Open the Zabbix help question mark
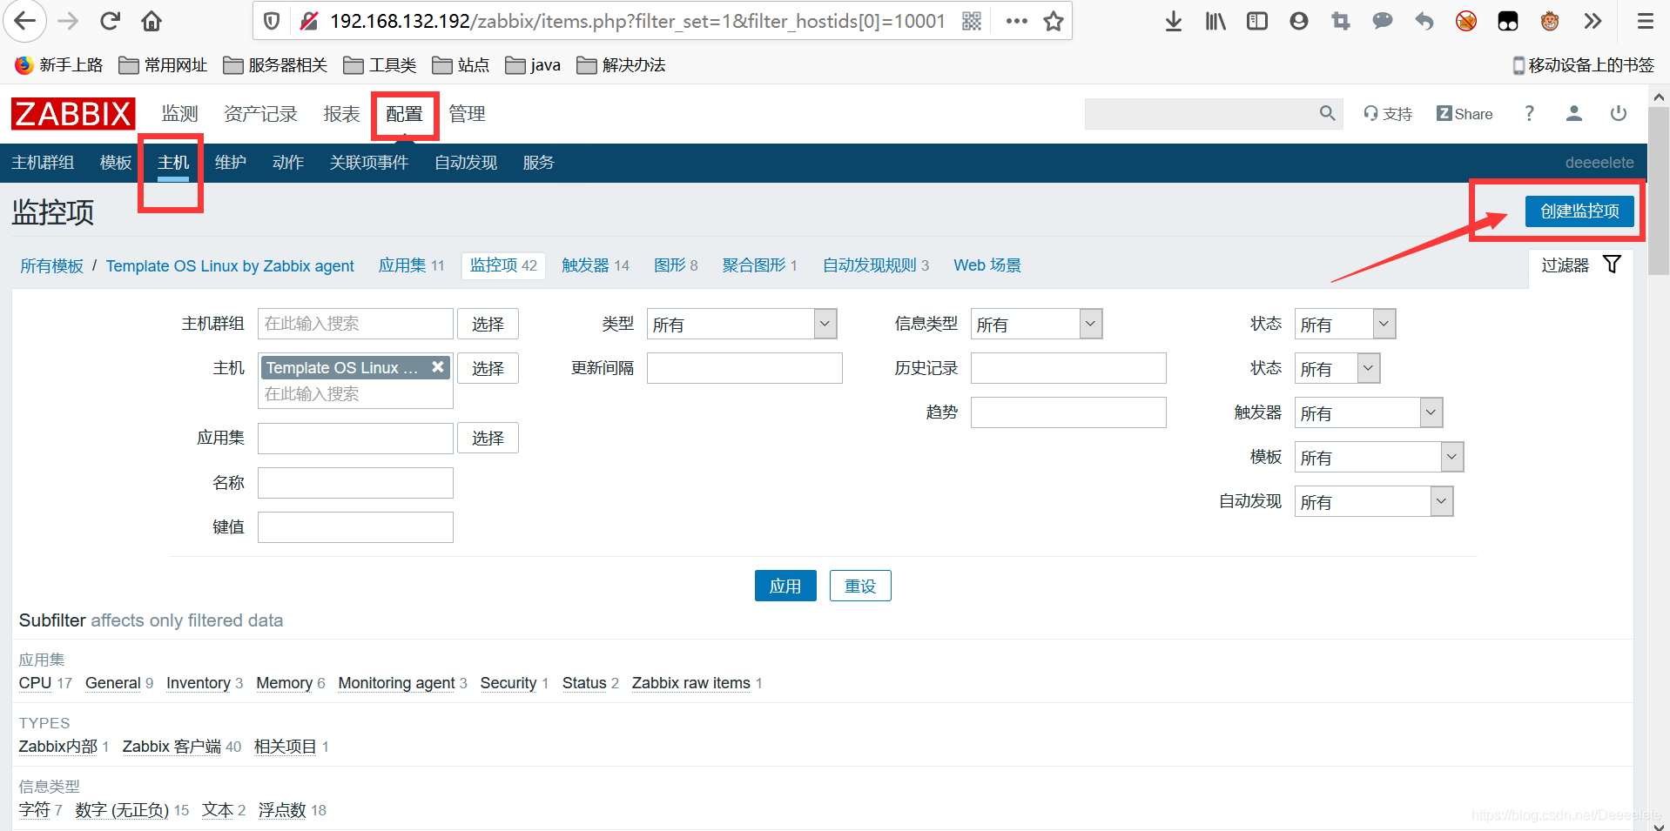 click(1529, 113)
